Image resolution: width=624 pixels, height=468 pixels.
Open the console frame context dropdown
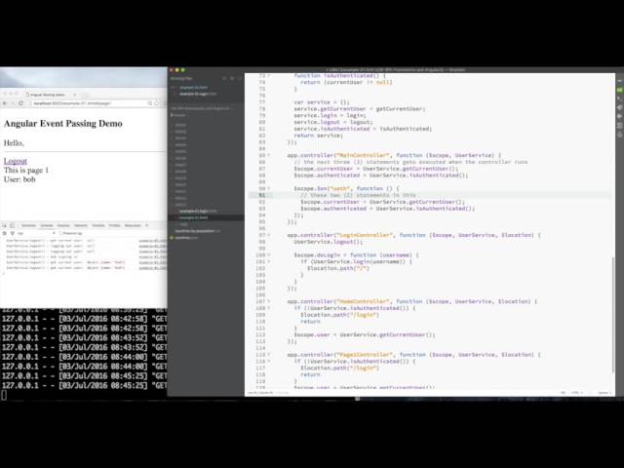point(36,234)
